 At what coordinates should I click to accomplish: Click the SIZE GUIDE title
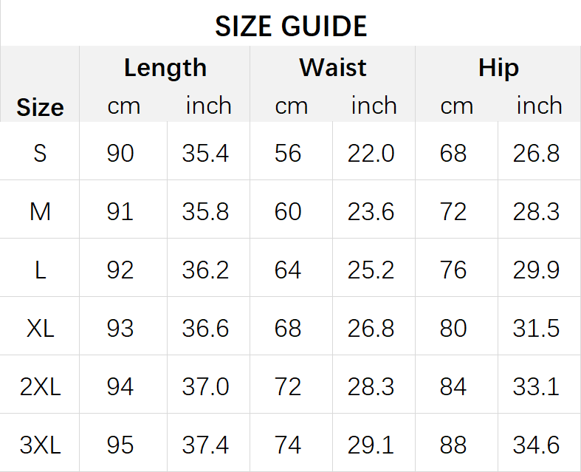pos(291,27)
